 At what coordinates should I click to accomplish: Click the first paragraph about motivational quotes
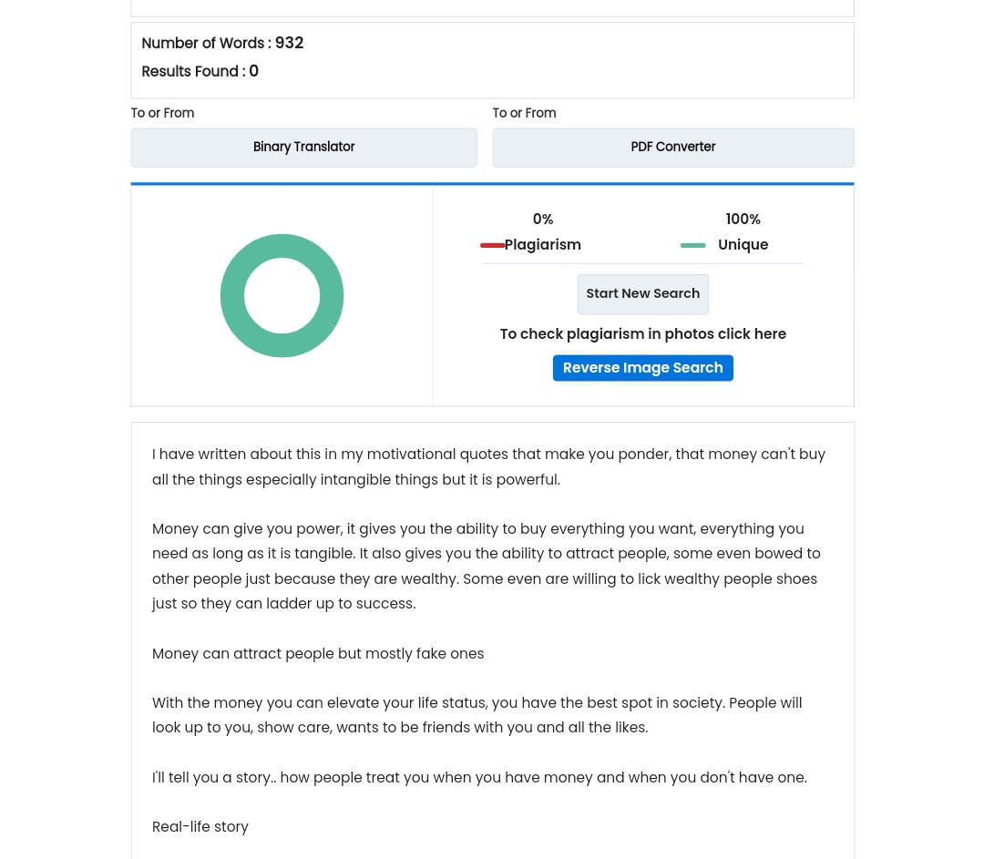tap(489, 466)
